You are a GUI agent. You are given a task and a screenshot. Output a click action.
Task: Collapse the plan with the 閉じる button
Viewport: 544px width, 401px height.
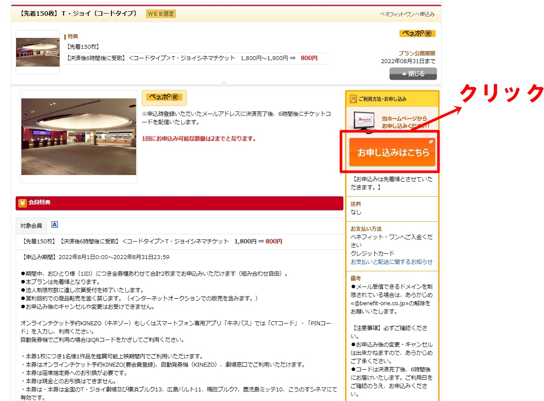click(413, 74)
